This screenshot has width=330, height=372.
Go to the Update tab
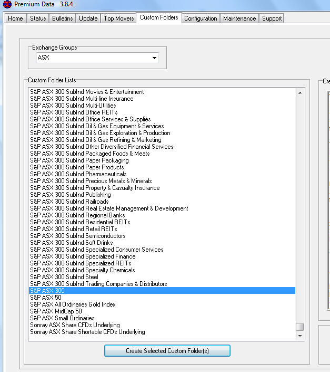88,18
